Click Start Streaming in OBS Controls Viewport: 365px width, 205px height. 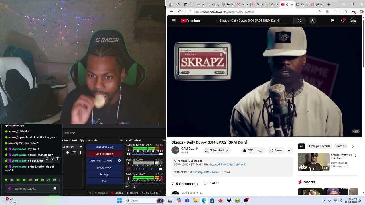tap(104, 147)
